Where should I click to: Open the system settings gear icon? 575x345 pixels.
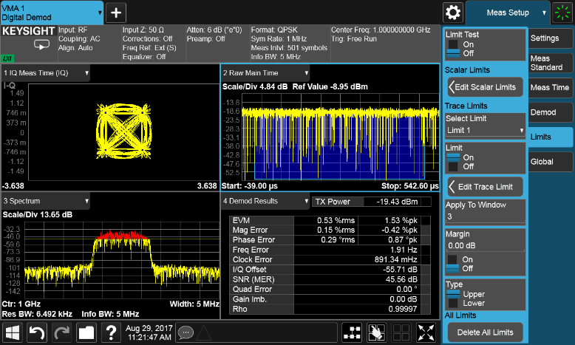pyautogui.click(x=453, y=13)
